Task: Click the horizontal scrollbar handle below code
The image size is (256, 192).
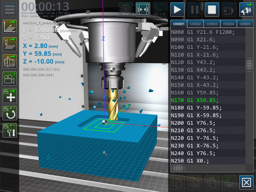Action: (x=178, y=168)
